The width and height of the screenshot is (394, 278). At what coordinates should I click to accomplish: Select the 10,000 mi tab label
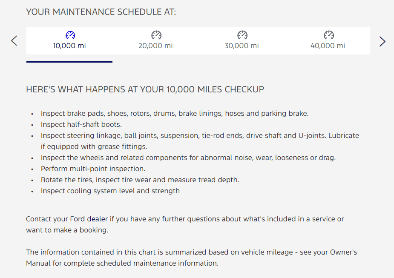tap(69, 46)
